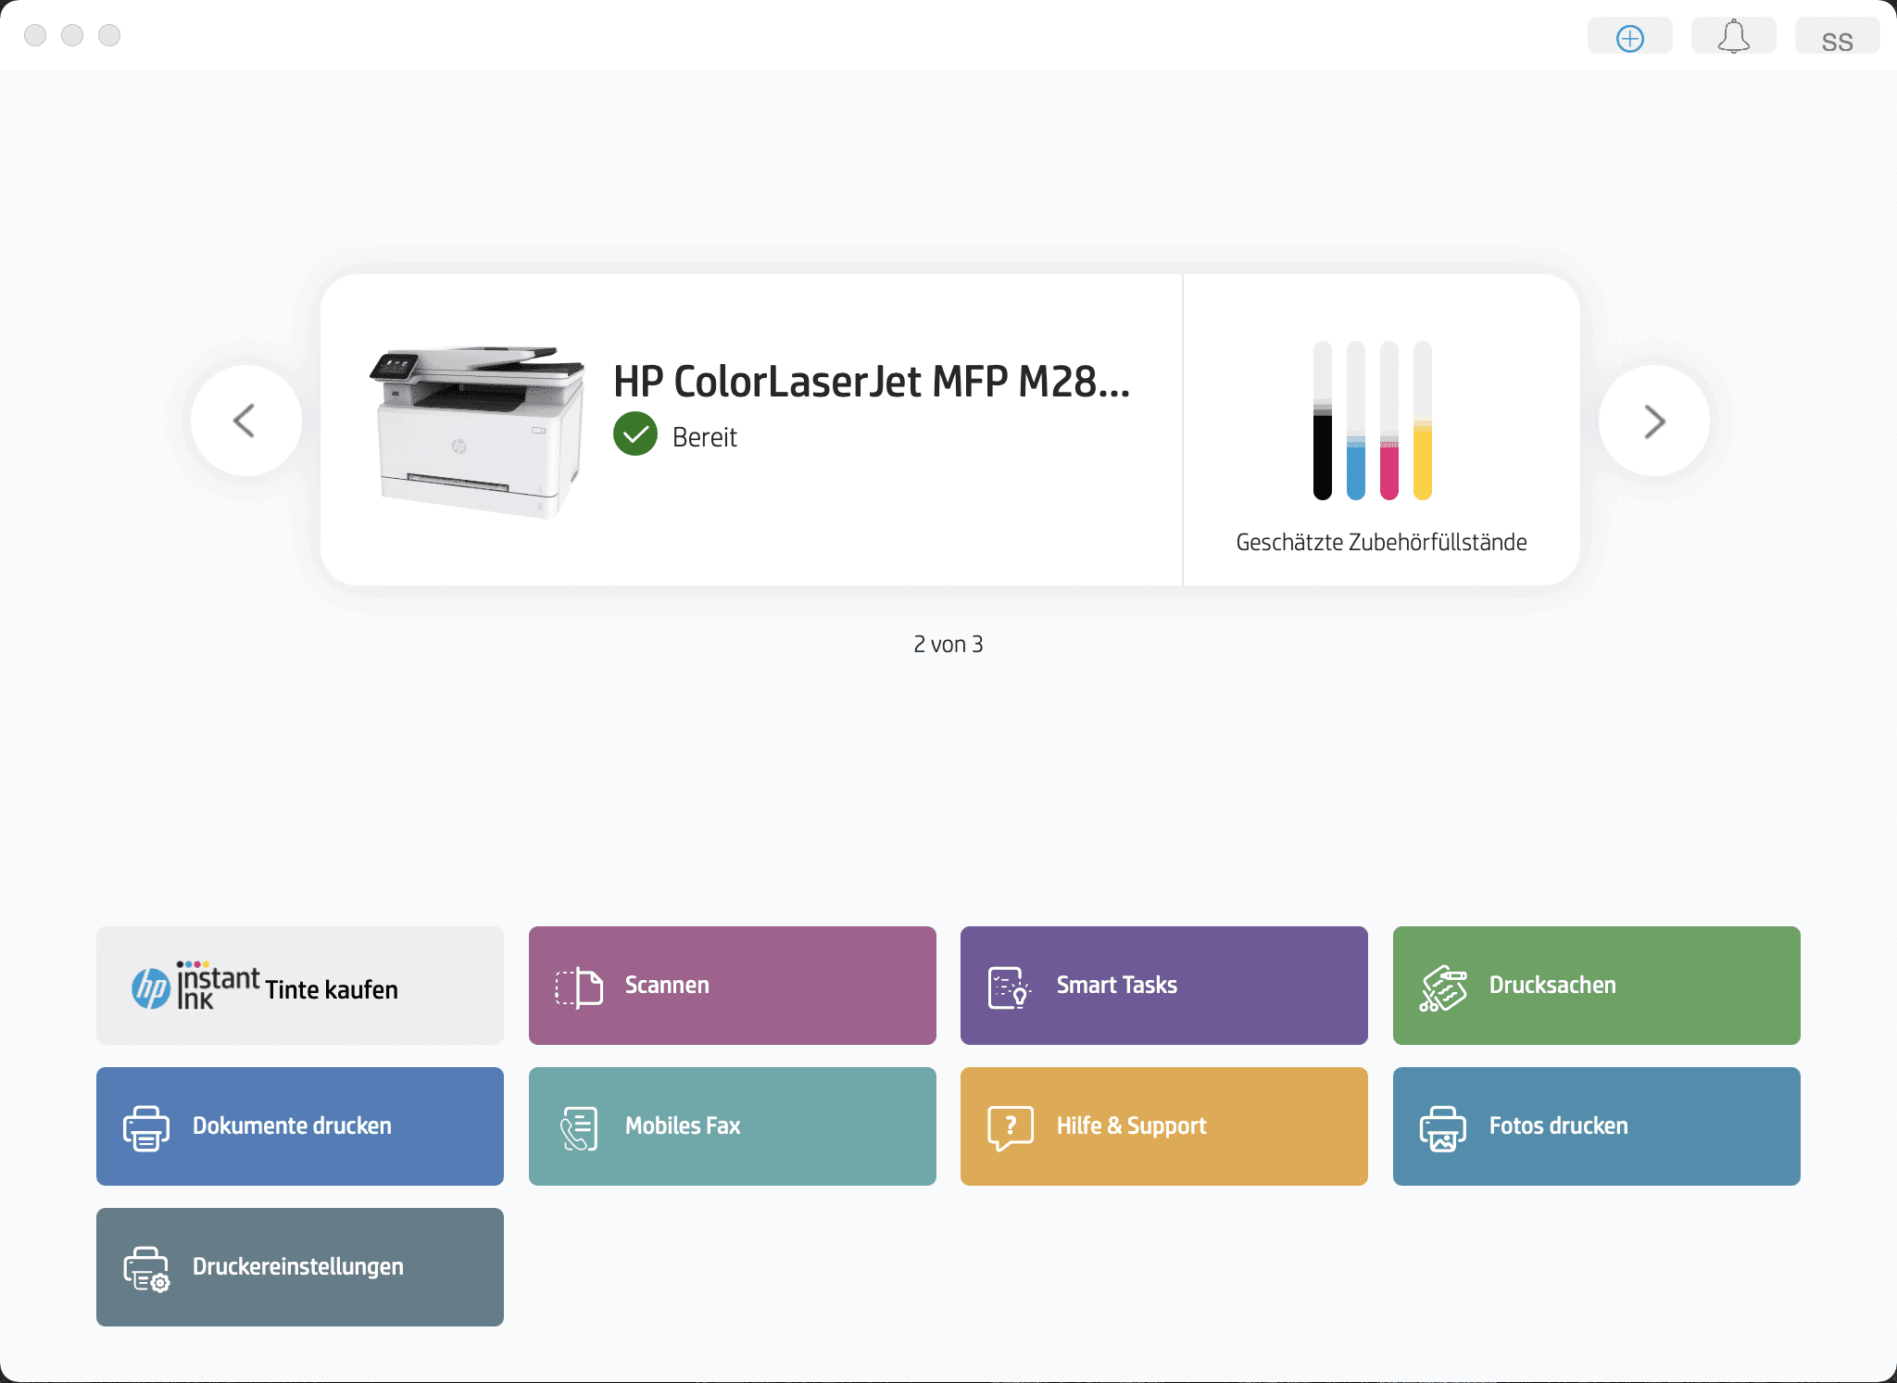This screenshot has height=1383, width=1897.
Task: Click the Mobiles Fax phone icon
Action: 579,1128
